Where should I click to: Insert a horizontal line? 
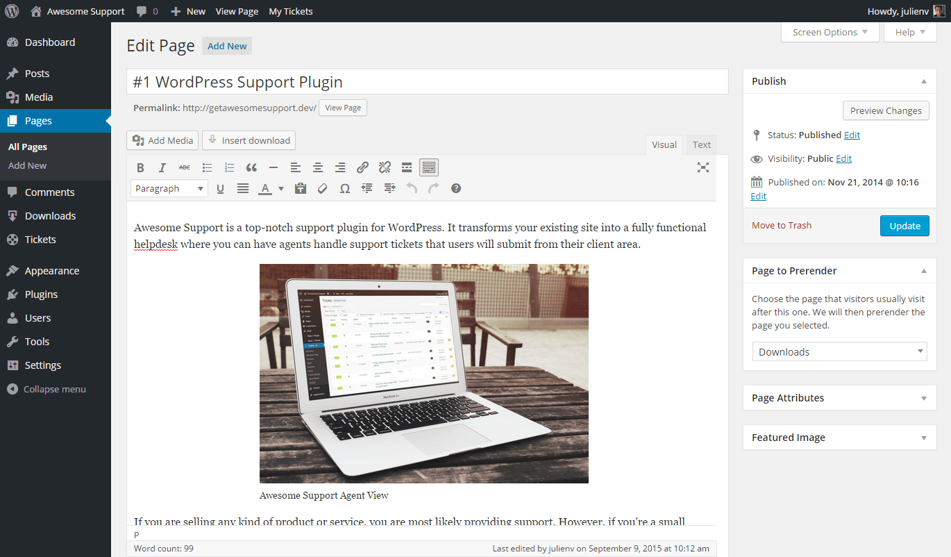[x=273, y=167]
